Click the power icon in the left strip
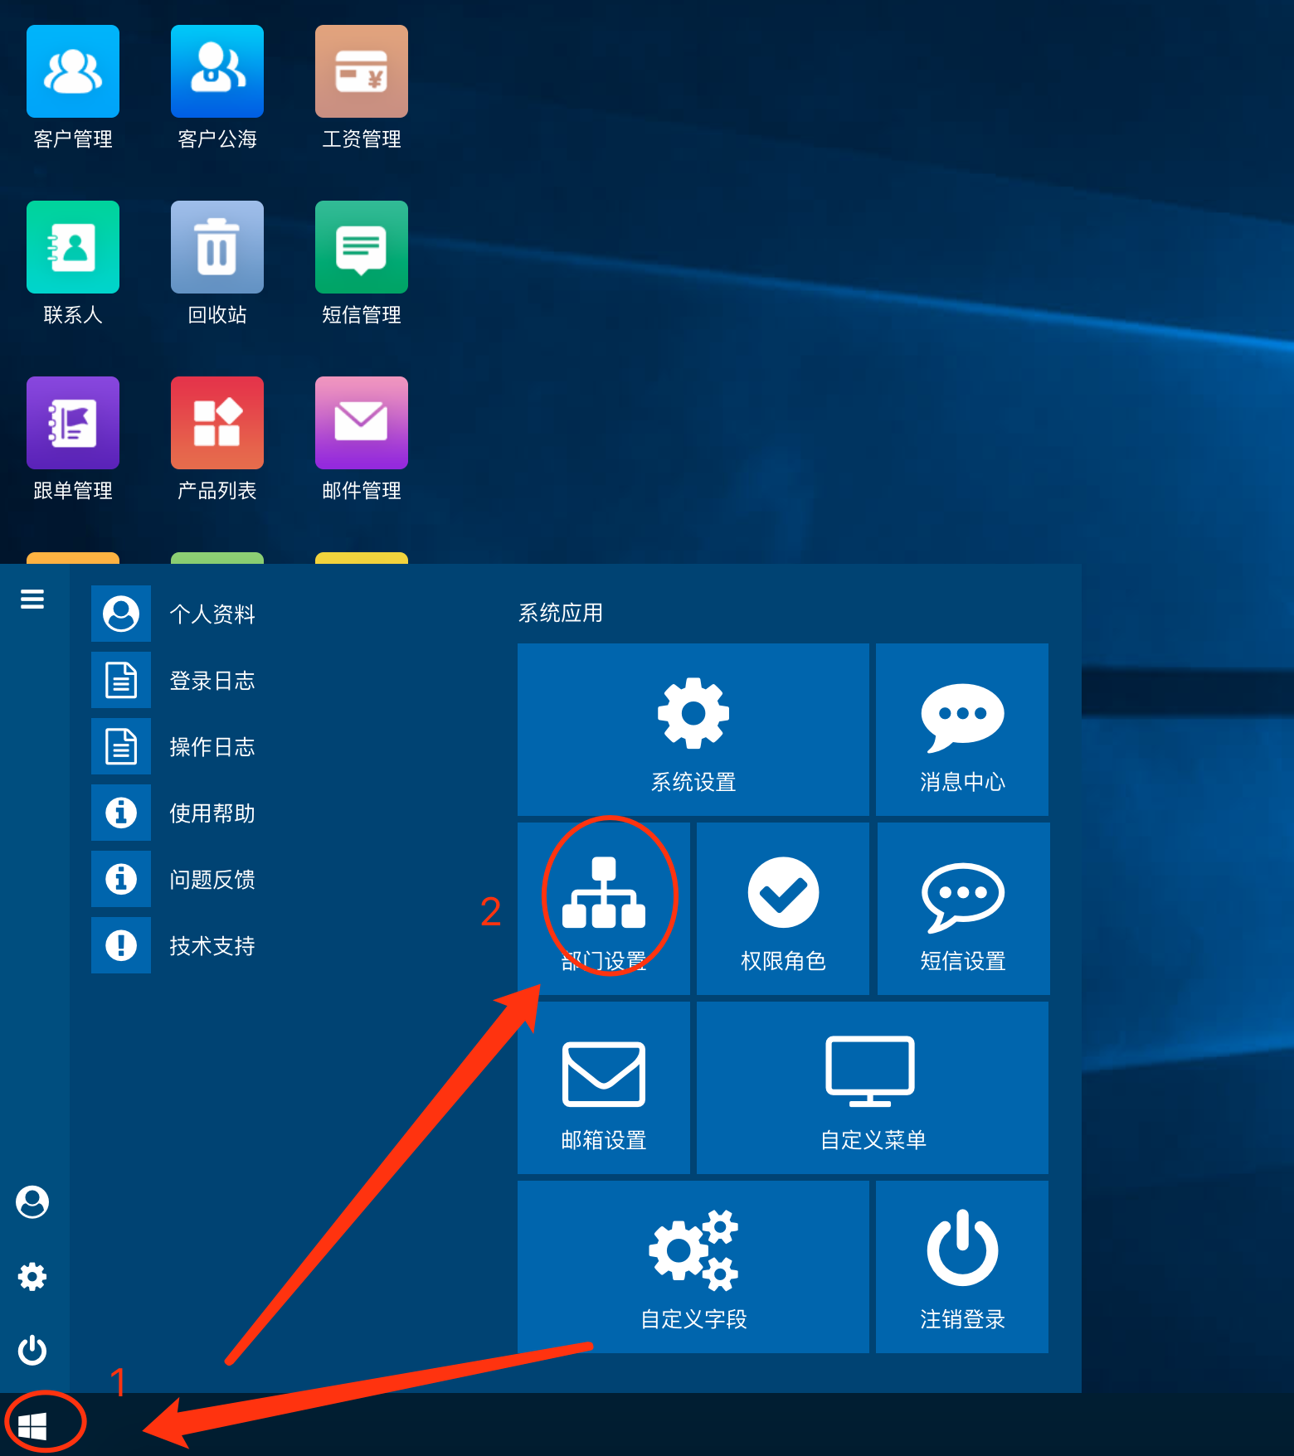Image resolution: width=1294 pixels, height=1456 pixels. click(x=32, y=1350)
